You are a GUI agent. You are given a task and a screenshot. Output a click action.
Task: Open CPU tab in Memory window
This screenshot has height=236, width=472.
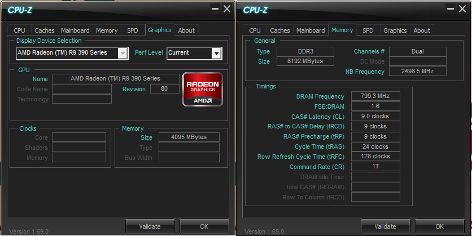255,30
